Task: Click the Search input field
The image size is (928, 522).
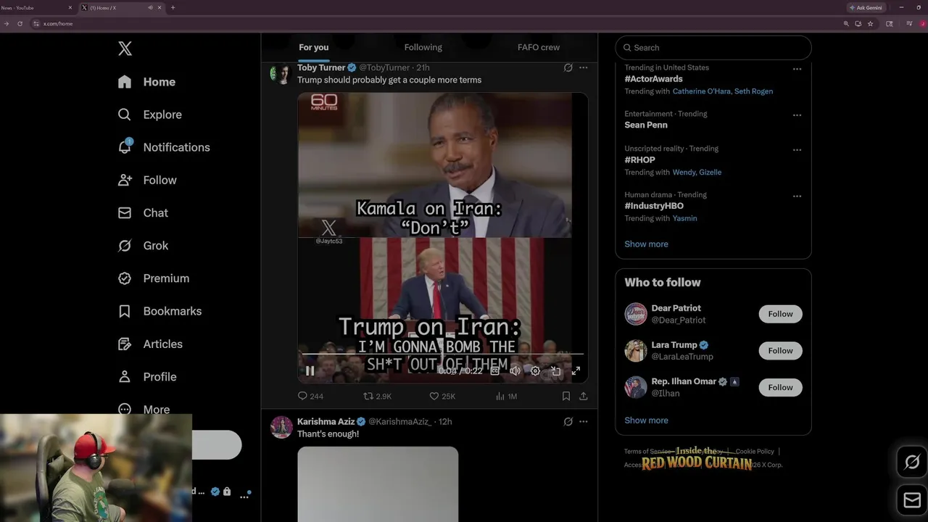Action: coord(713,48)
